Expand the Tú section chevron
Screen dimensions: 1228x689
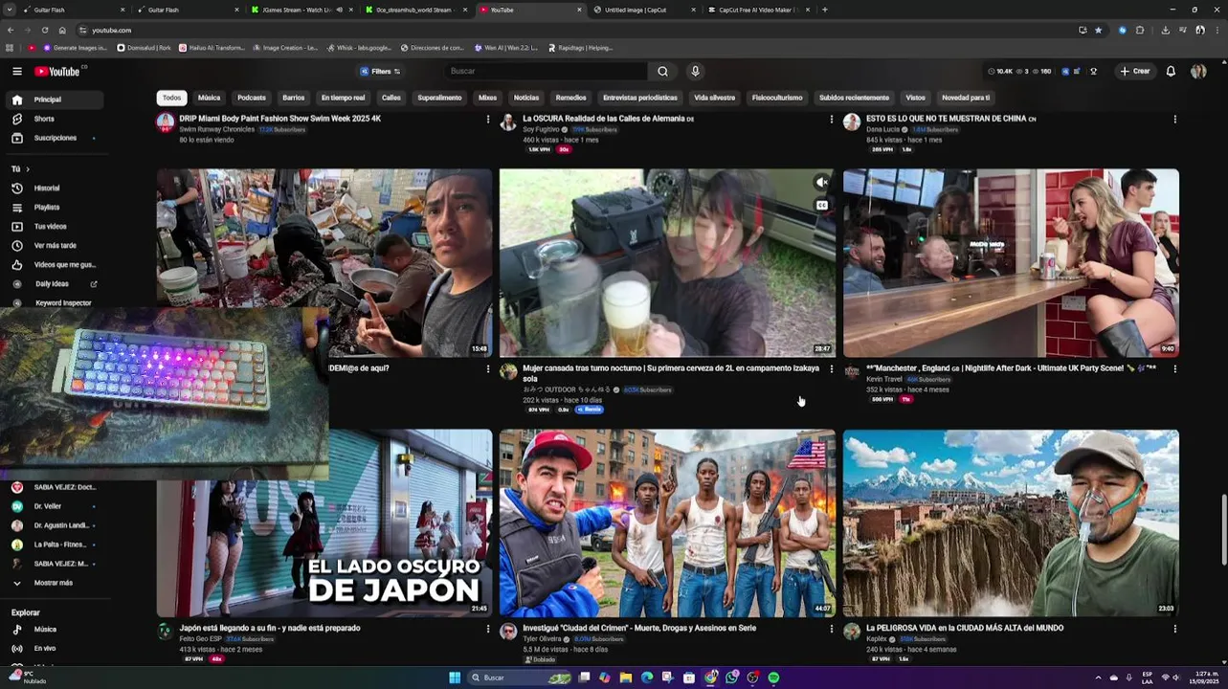27,169
